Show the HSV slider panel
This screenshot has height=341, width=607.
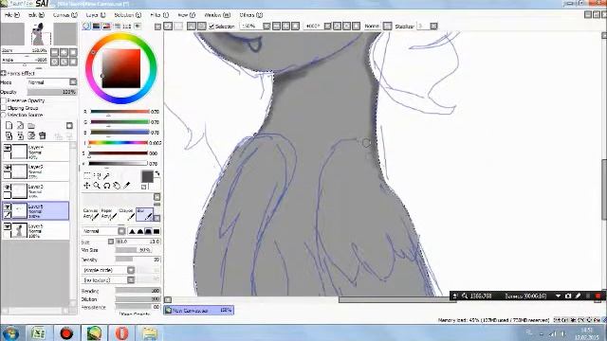(106, 26)
